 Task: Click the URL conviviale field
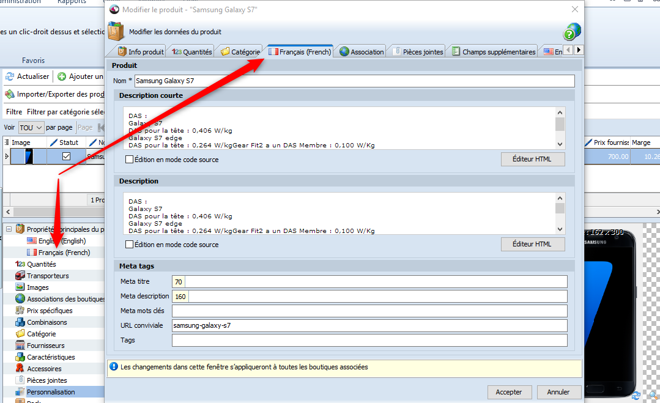(x=369, y=325)
